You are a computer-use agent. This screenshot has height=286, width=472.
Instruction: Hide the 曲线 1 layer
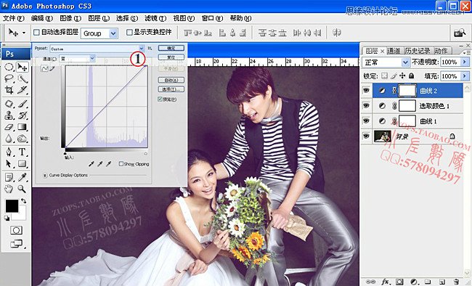click(x=366, y=121)
